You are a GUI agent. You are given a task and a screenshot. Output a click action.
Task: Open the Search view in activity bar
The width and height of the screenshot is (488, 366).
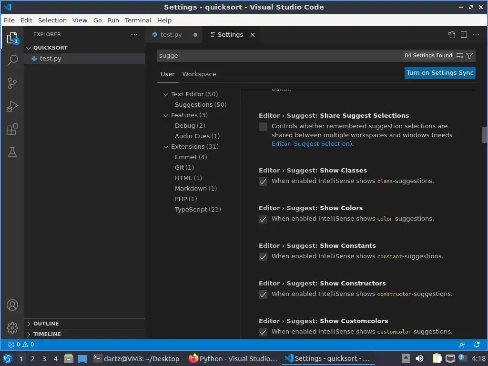pyautogui.click(x=12, y=60)
